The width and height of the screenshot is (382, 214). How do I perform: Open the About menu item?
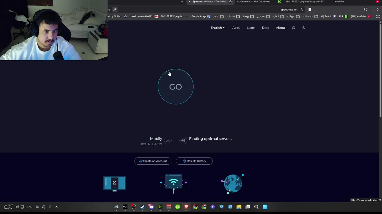pyautogui.click(x=280, y=28)
